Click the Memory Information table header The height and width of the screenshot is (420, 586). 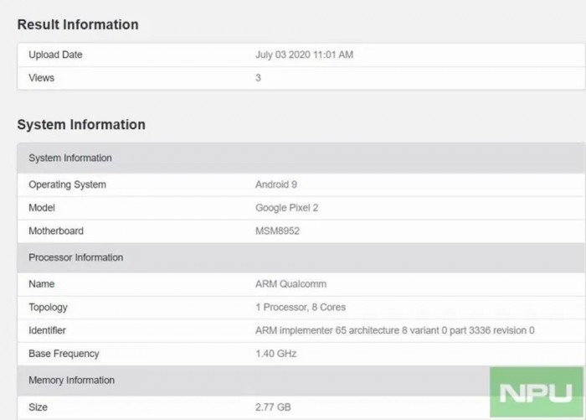click(71, 380)
